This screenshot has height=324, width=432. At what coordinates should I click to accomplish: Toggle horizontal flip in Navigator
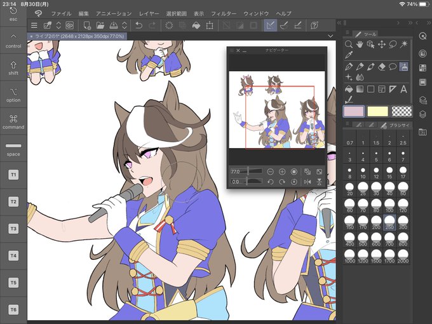[307, 182]
